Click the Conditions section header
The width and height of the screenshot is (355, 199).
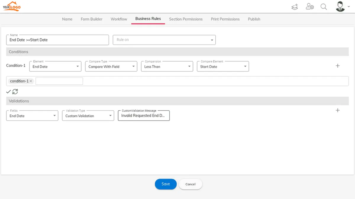177,52
